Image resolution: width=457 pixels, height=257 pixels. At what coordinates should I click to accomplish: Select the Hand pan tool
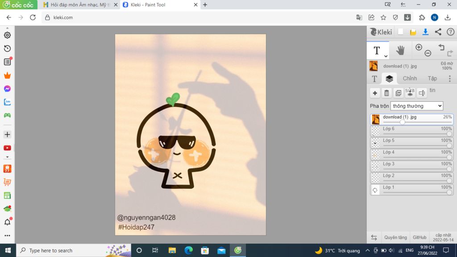[400, 50]
